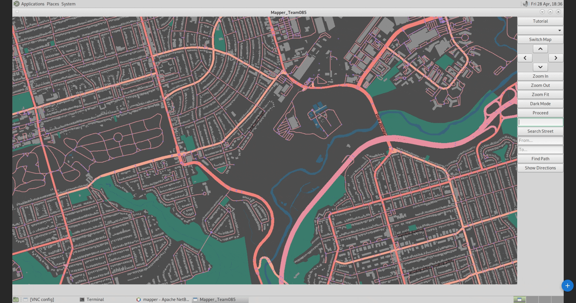Click the pan right arrow button

tap(556, 58)
